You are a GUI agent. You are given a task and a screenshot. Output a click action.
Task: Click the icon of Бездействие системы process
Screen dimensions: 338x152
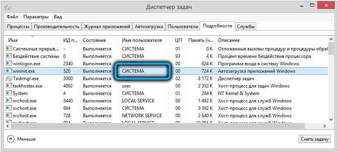tap(9, 56)
